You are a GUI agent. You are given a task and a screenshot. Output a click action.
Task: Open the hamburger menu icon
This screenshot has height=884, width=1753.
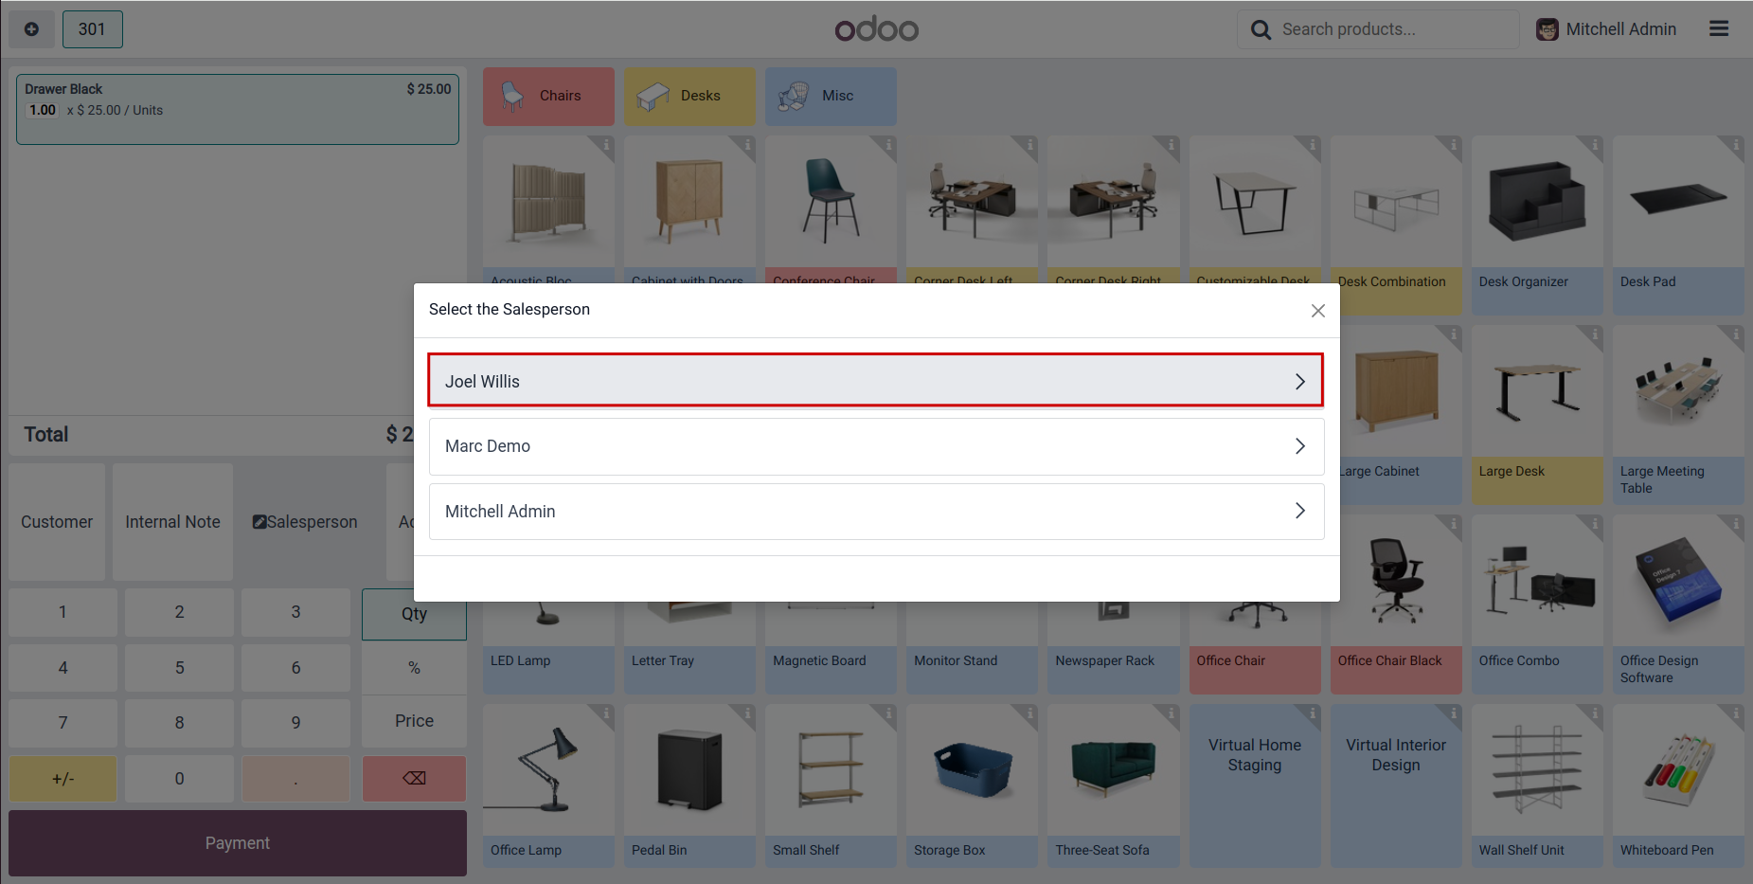[1719, 29]
